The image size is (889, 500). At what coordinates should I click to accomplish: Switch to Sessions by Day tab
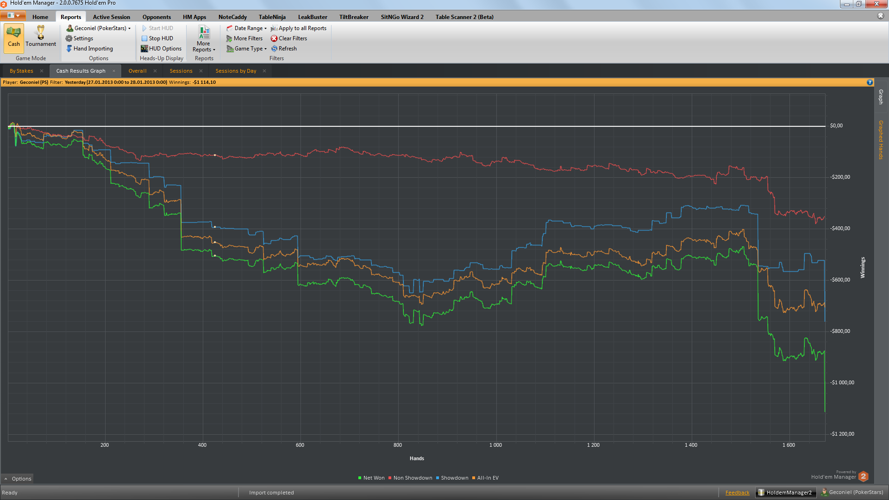(236, 71)
